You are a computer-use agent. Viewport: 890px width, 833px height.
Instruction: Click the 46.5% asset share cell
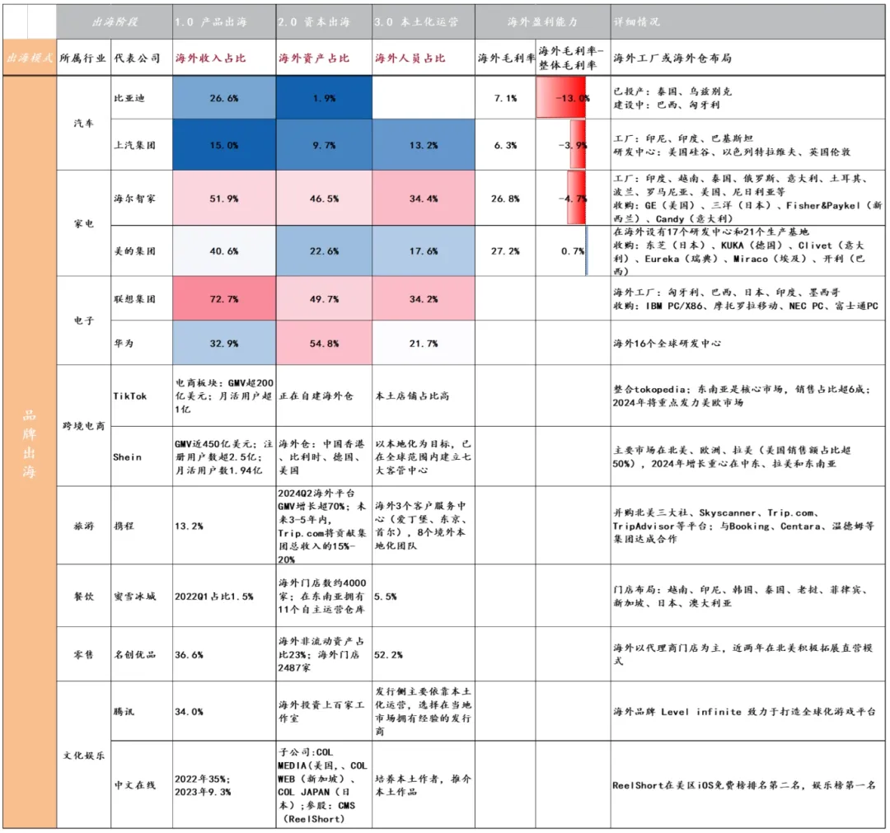[324, 198]
